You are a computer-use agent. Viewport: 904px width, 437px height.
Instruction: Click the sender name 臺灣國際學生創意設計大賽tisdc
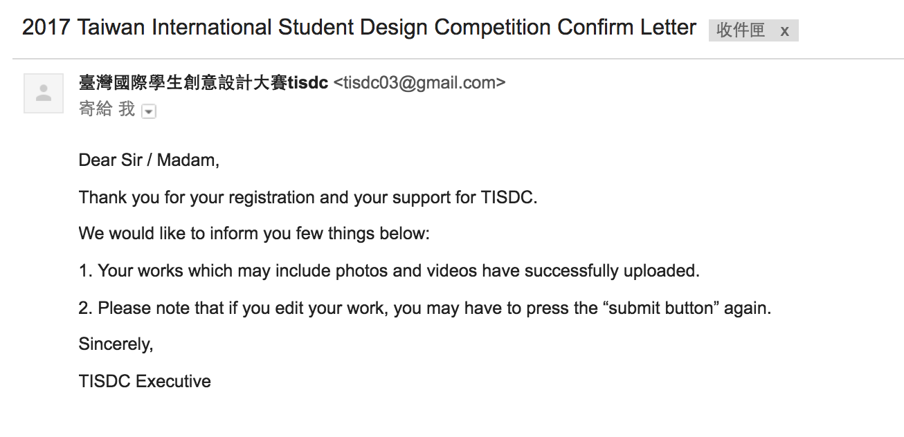204,83
